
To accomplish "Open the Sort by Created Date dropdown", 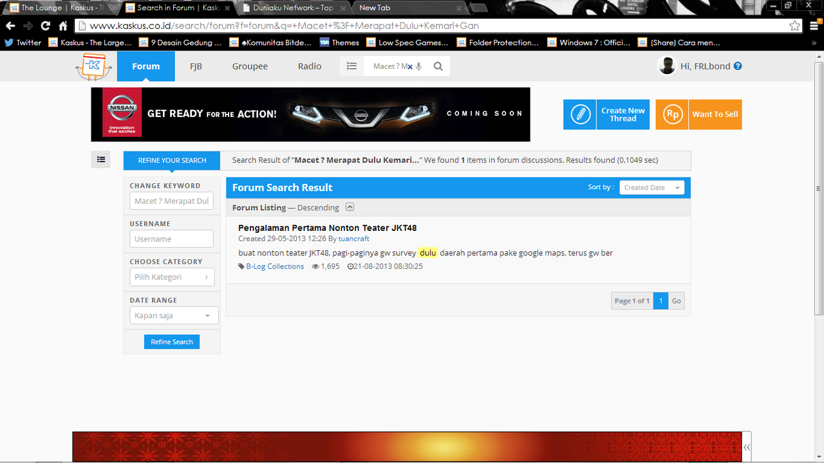I will (x=651, y=188).
